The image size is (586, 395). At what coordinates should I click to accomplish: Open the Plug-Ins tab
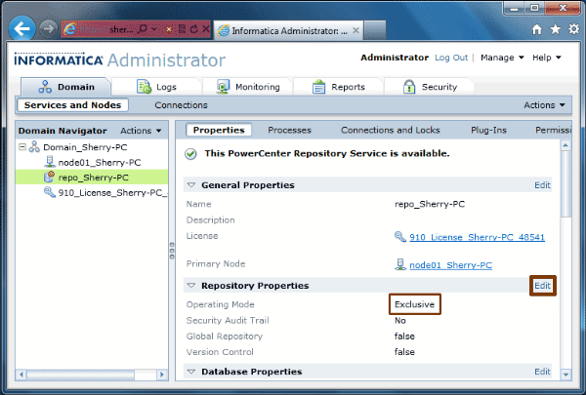point(488,131)
